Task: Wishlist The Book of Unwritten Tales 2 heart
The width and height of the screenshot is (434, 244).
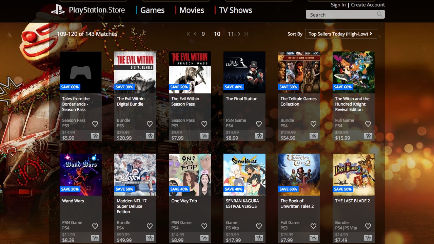Action: [x=313, y=226]
